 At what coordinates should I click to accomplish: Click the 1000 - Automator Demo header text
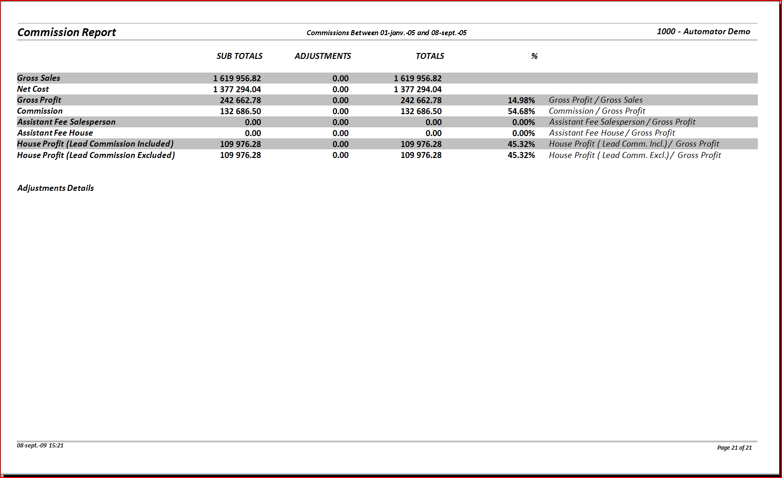coord(703,32)
